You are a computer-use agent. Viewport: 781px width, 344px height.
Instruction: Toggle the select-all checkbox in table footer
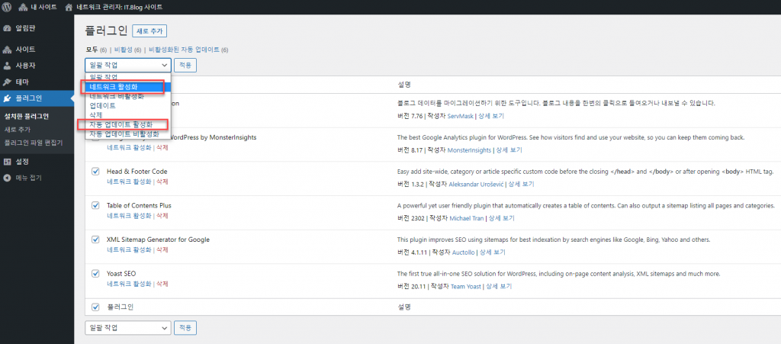[x=95, y=307]
